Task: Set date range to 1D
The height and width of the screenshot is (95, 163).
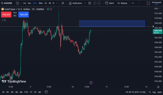Action: [x=3, y=92]
